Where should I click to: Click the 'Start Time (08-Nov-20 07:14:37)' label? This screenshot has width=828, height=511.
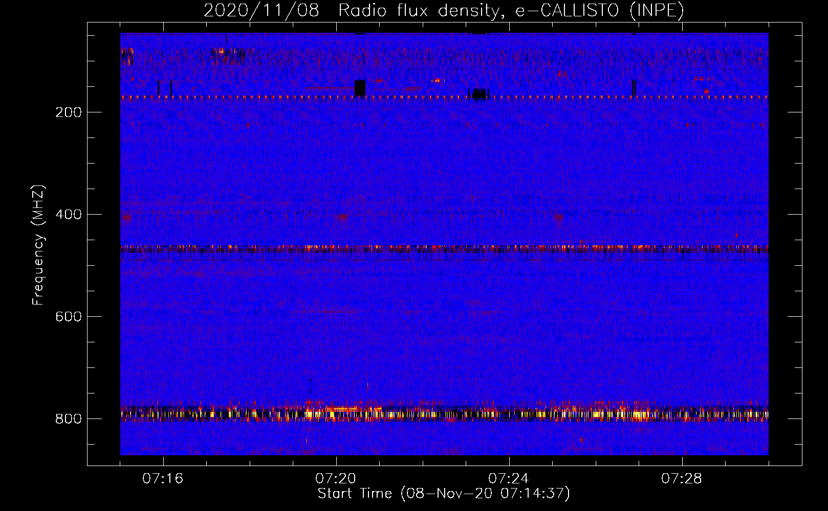(444, 494)
